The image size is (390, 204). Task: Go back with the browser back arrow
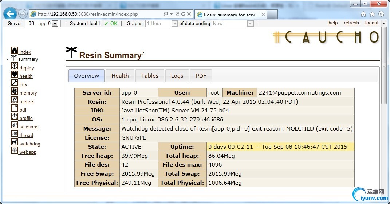pos(10,14)
